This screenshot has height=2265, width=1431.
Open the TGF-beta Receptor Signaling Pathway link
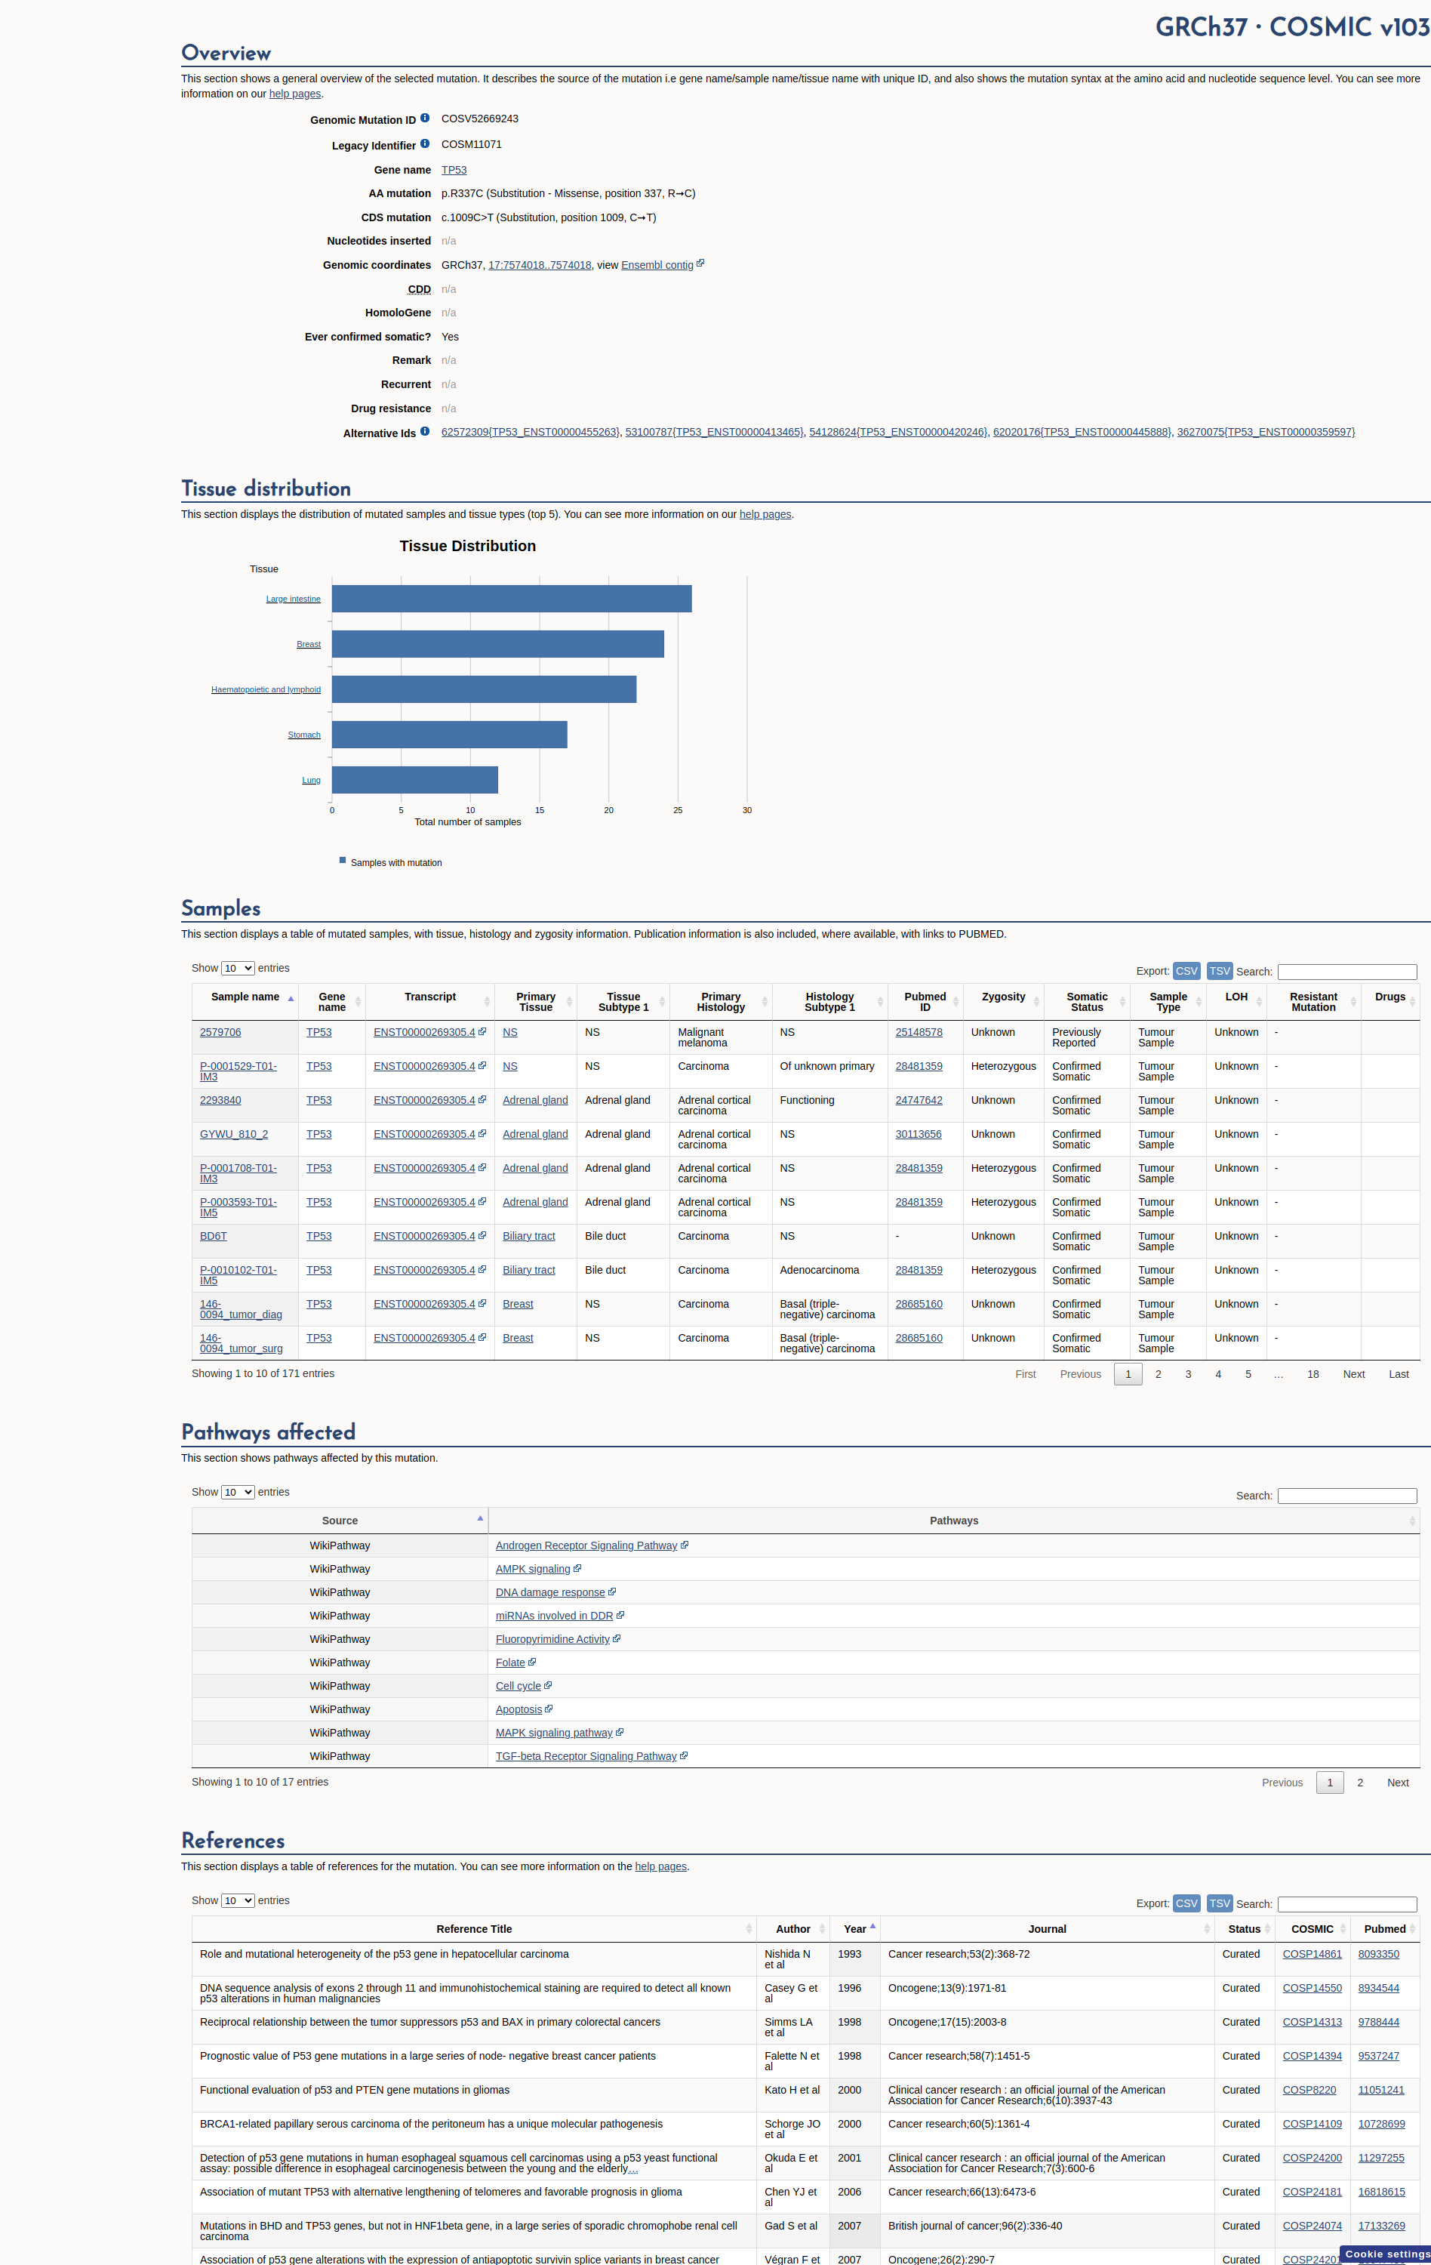586,1756
